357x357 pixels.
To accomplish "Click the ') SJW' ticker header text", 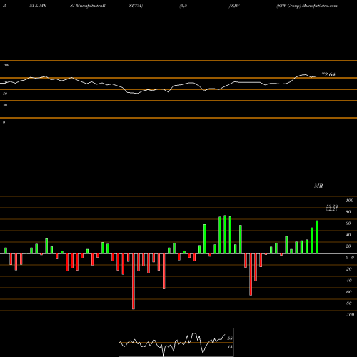I will click(234, 6).
